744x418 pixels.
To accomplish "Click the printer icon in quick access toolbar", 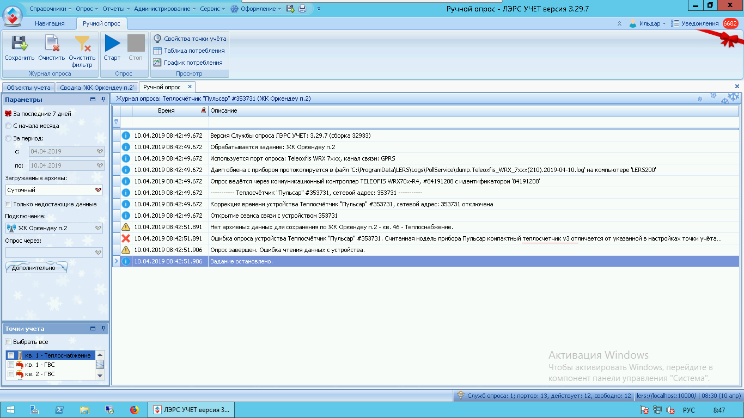I will point(303,9).
